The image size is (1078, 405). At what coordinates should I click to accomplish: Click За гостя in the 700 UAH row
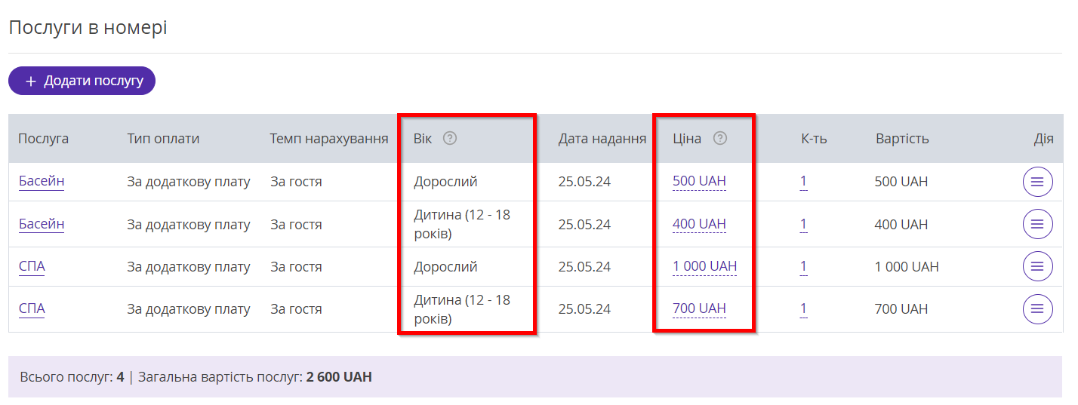click(x=296, y=308)
